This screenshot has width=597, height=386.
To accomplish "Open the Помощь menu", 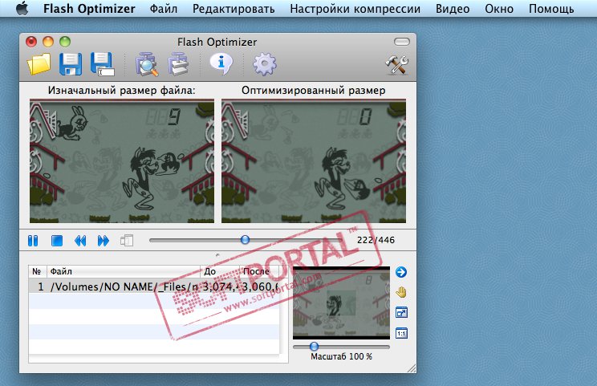I will coord(551,8).
